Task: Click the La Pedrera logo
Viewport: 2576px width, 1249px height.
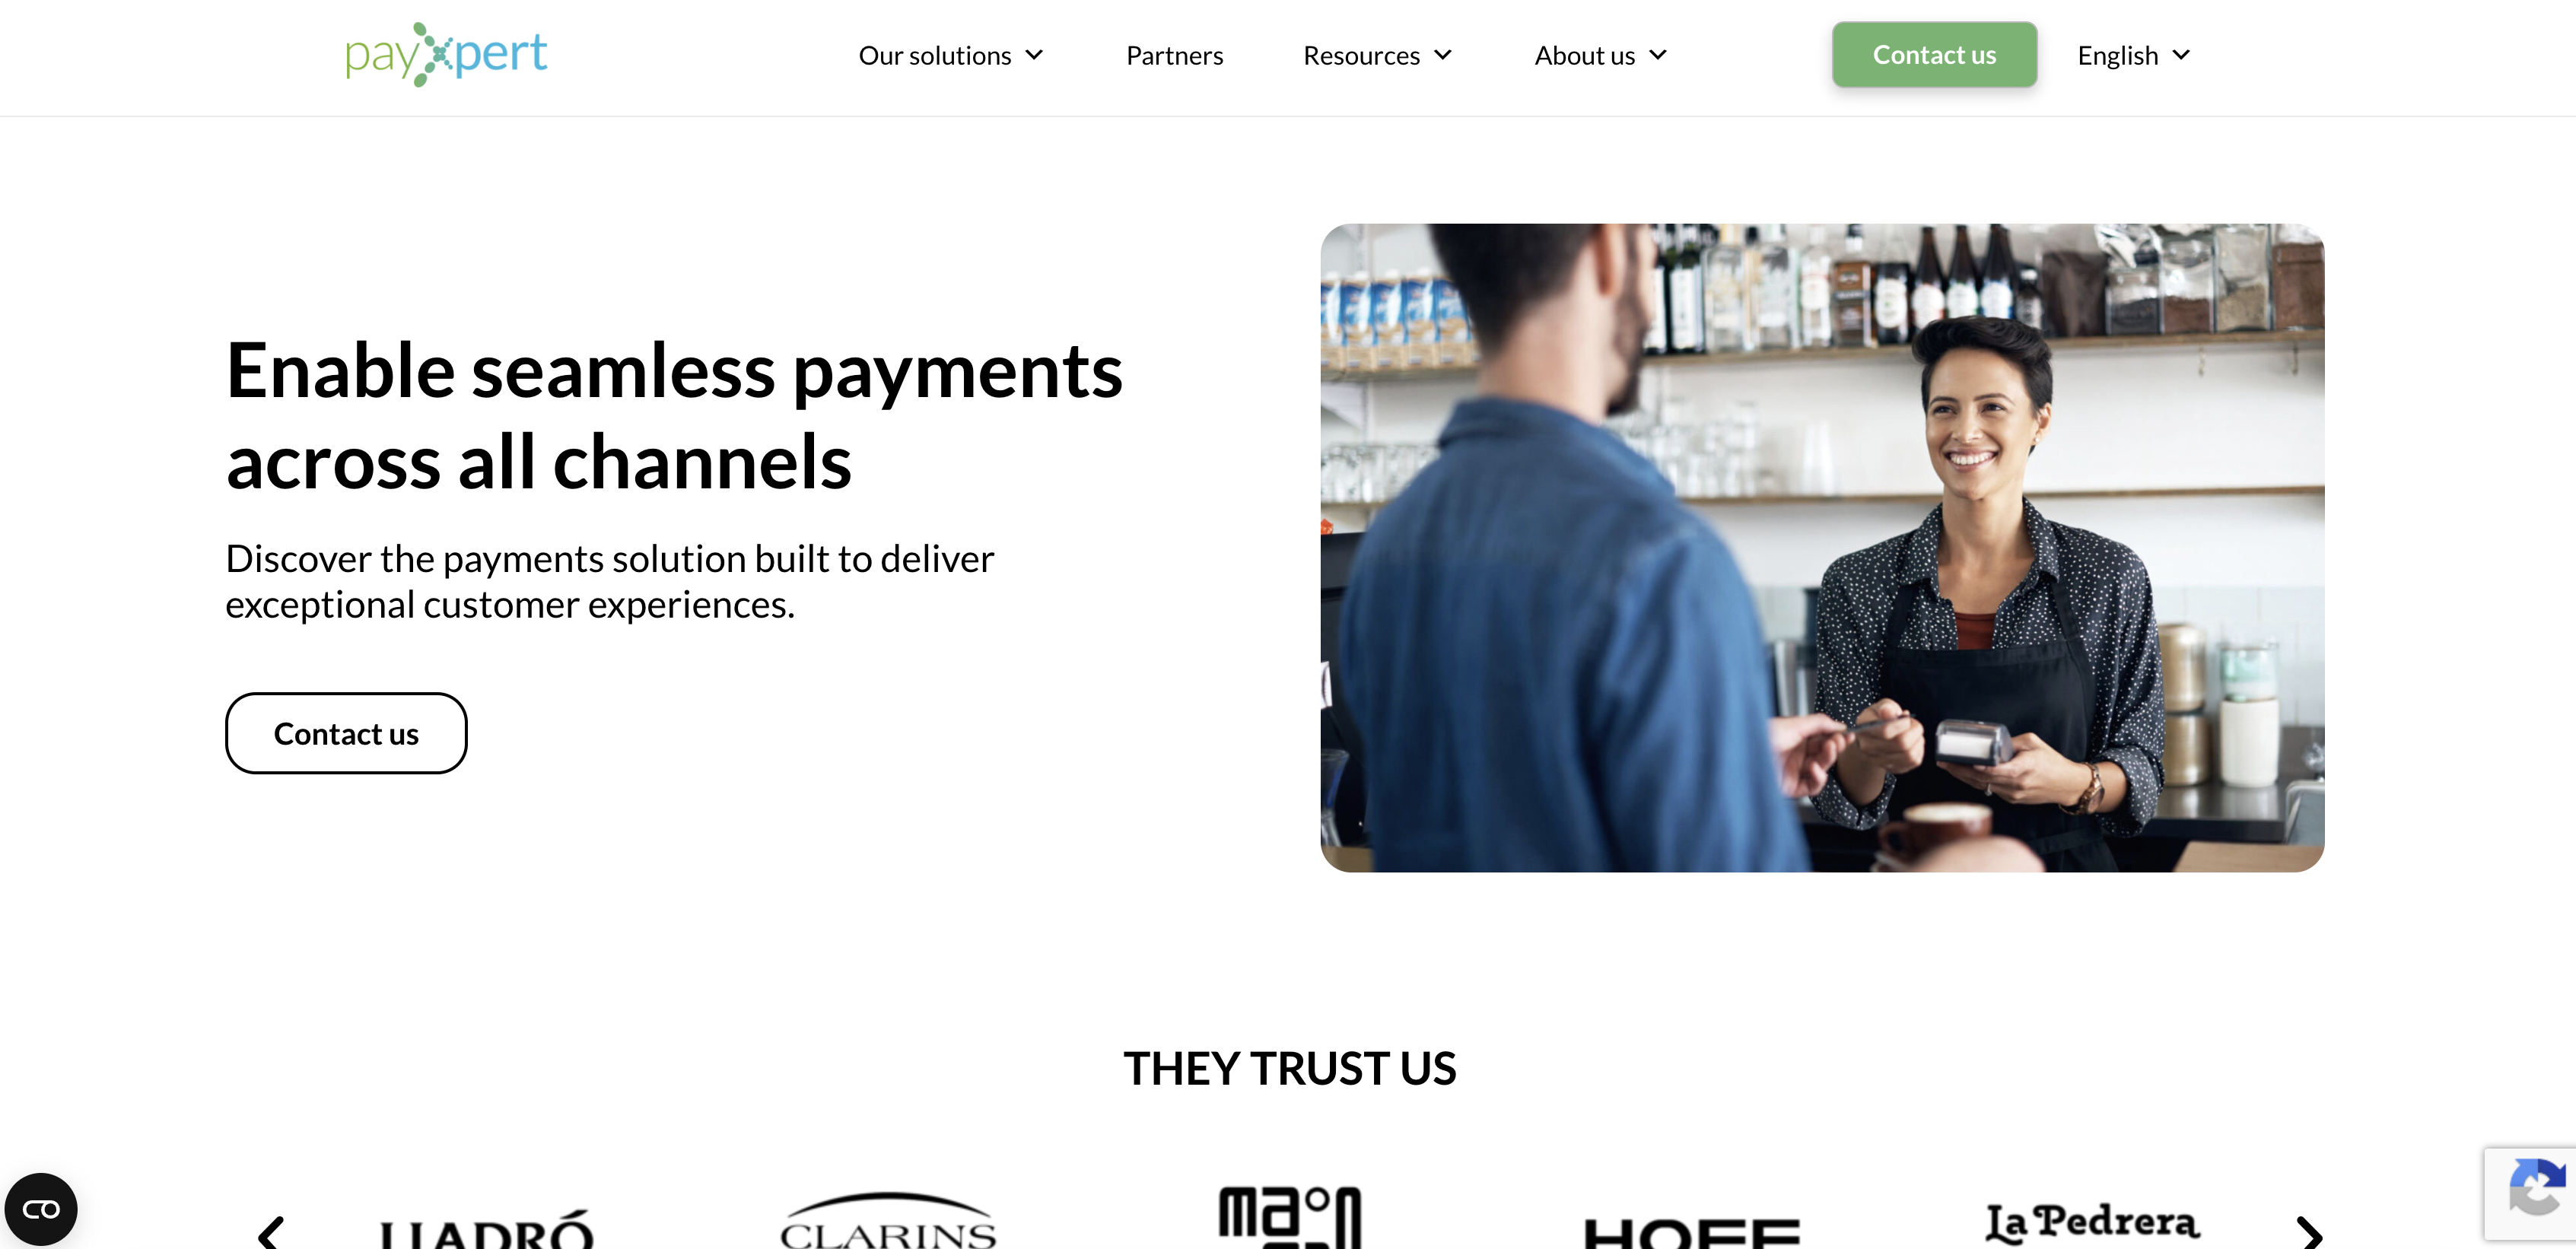Action: 2092,1222
